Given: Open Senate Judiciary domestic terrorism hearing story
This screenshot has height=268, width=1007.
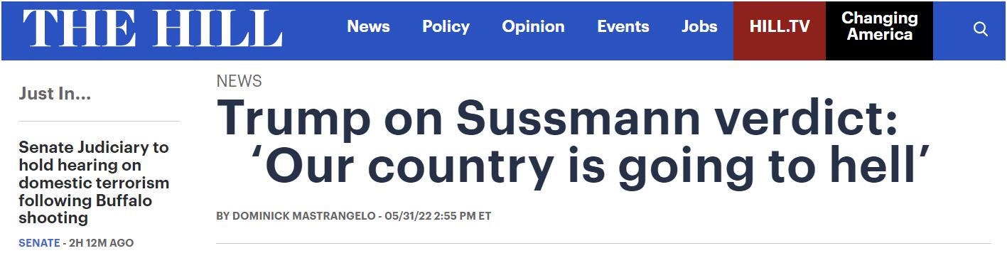Looking at the screenshot, I should 94,183.
